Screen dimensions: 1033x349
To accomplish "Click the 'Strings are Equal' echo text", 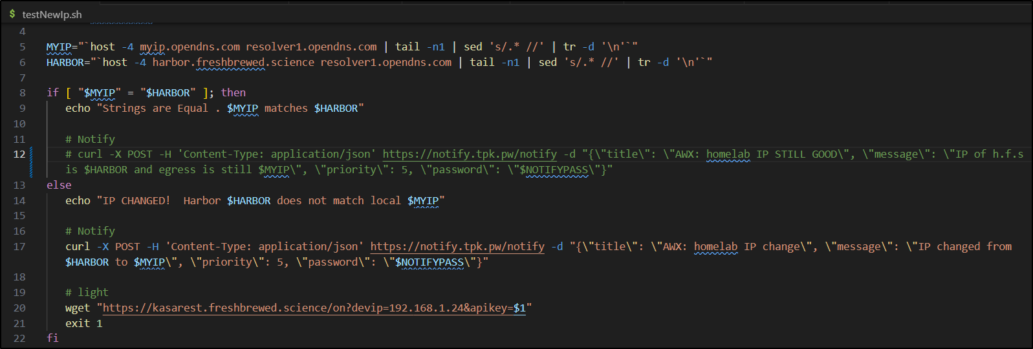I will pos(155,109).
